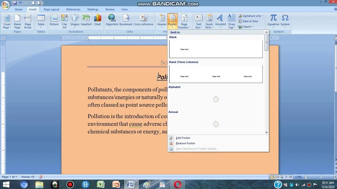This screenshot has width=337, height=189.
Task: Open the Mailings tab
Action: coord(93,9)
